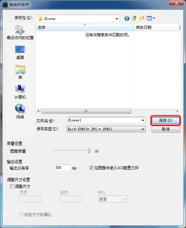This screenshot has width=186, height=228.
Task: Click the 输出分辨率 350 dpi field
Action: click(x=62, y=168)
